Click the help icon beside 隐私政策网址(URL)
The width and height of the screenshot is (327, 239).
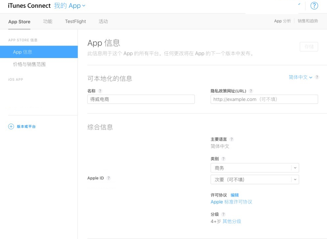[x=250, y=91]
